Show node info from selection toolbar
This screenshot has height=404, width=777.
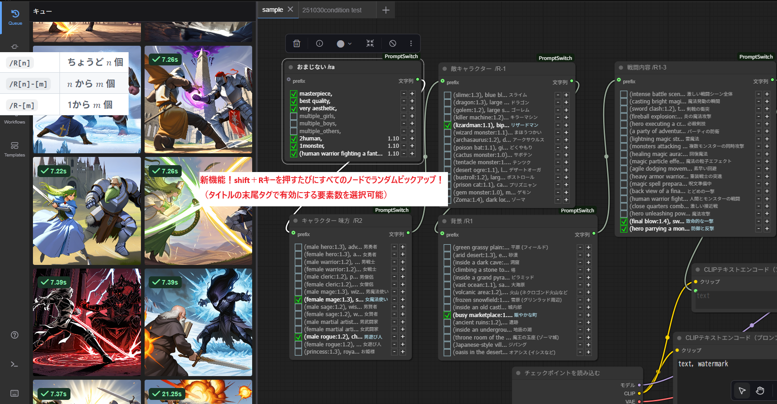[x=319, y=43]
